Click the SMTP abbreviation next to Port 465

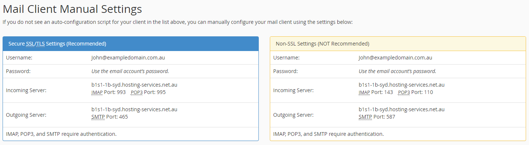[x=98, y=117]
